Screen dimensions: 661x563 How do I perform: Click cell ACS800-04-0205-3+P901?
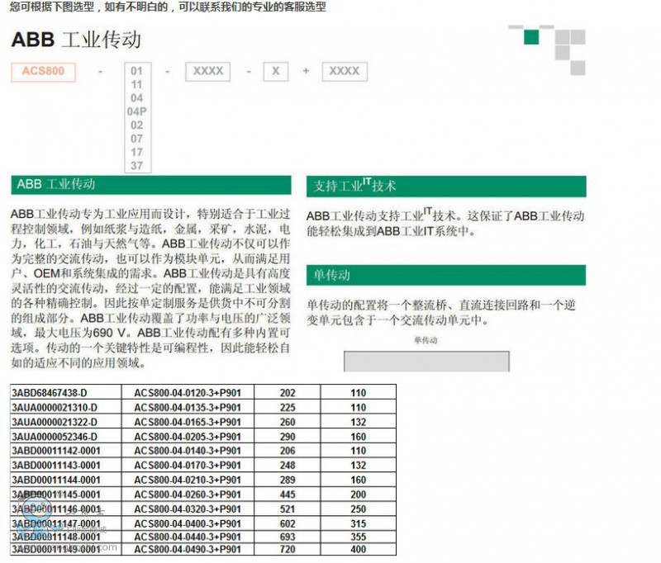tap(188, 437)
